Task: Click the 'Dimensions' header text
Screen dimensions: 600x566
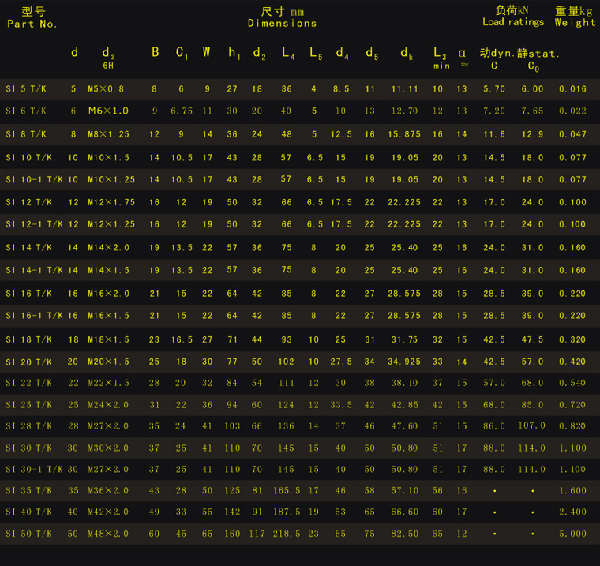Action: 282,24
